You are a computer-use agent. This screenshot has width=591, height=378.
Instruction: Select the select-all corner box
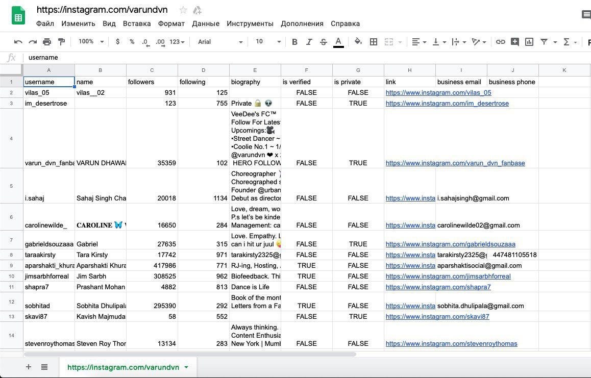tap(11, 70)
